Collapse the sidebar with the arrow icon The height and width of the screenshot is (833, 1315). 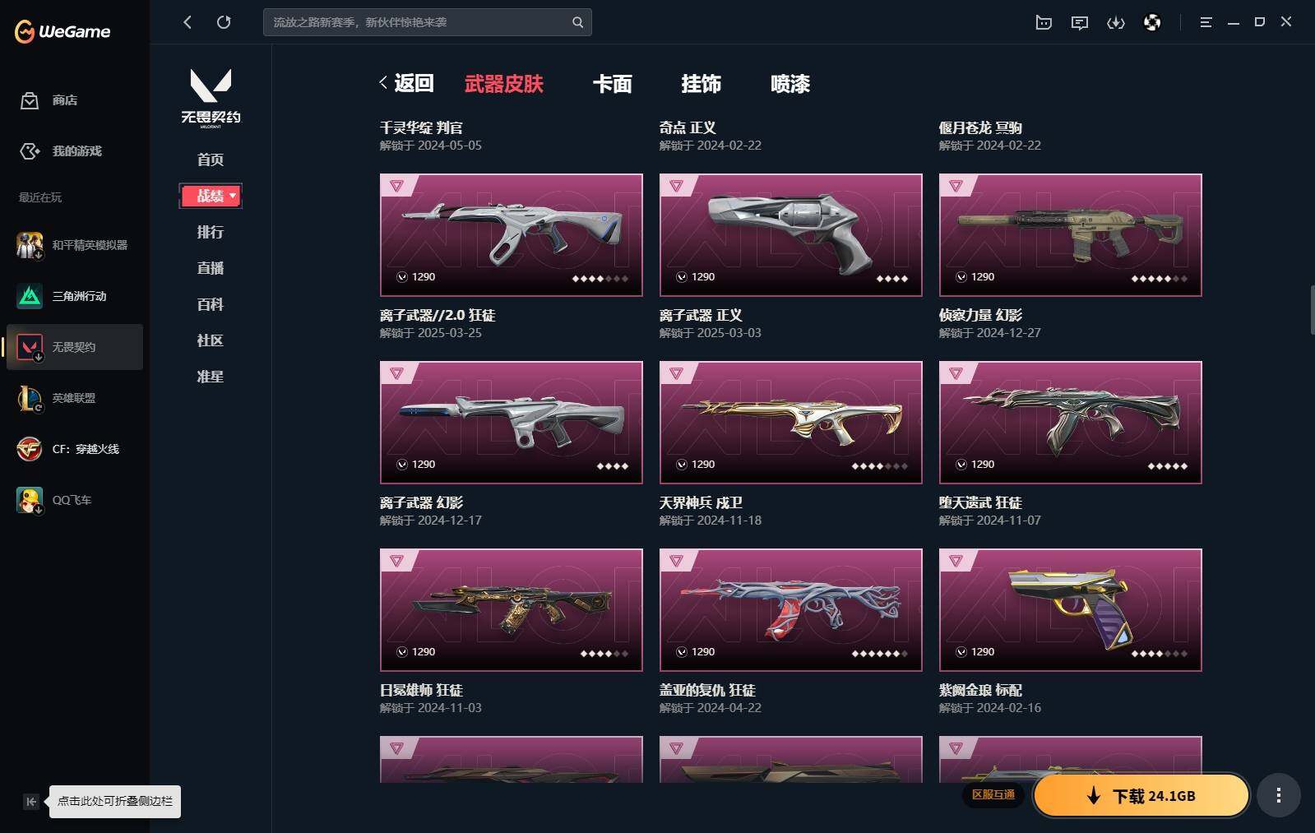click(x=30, y=802)
